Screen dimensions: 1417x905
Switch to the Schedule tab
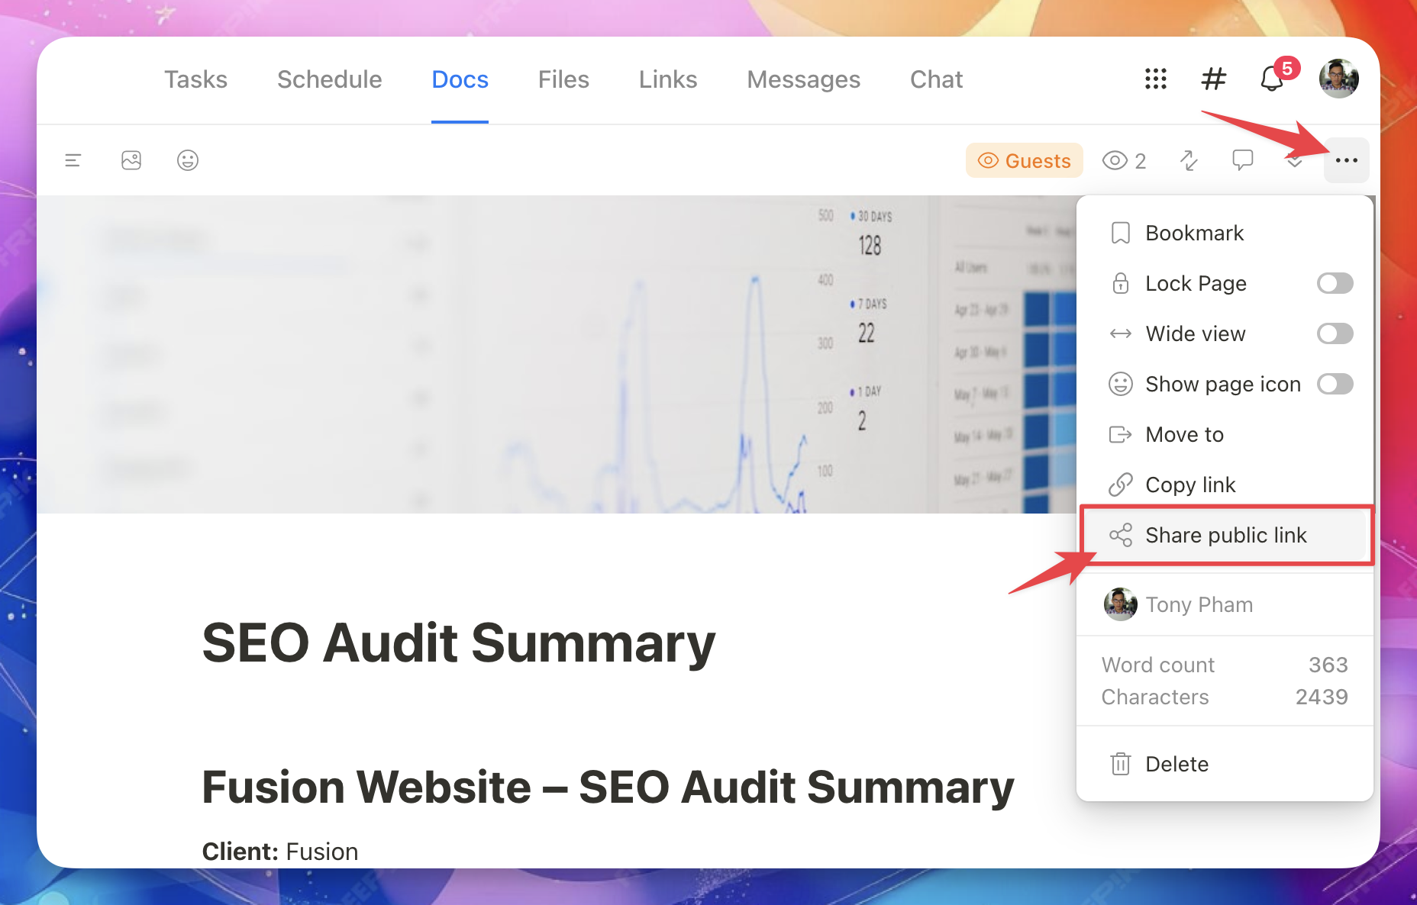click(330, 79)
